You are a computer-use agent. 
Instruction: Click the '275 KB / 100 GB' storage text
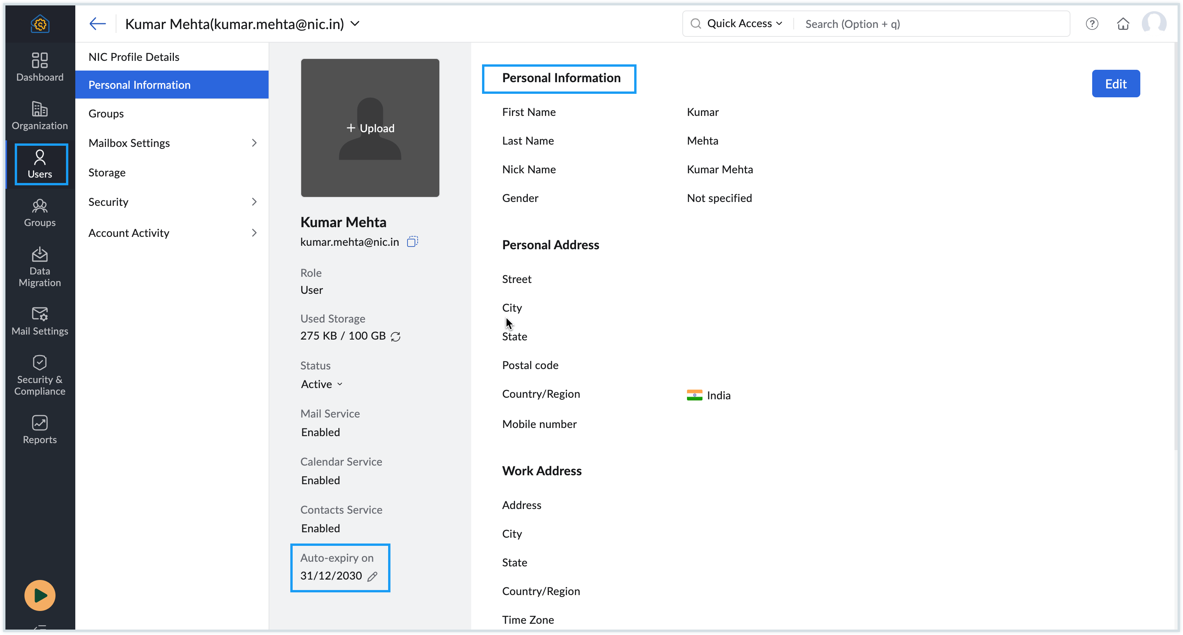[x=343, y=336]
